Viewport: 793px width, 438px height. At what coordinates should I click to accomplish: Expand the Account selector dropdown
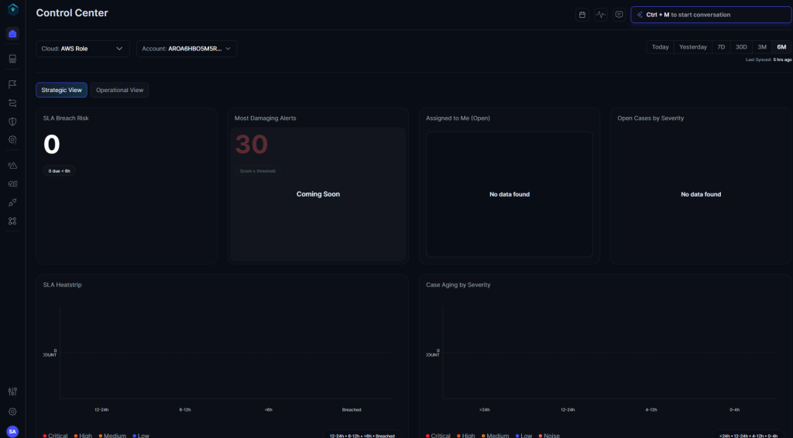point(186,49)
